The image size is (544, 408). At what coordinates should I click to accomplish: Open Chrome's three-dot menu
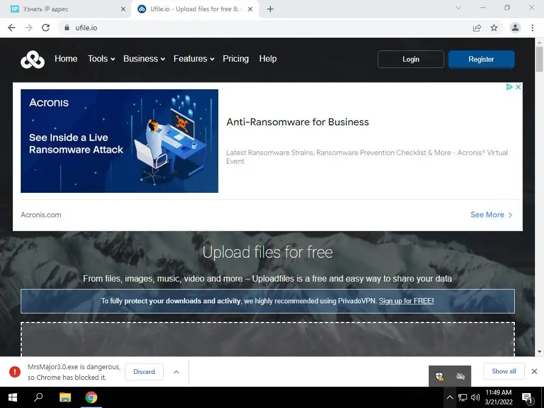tap(532, 28)
